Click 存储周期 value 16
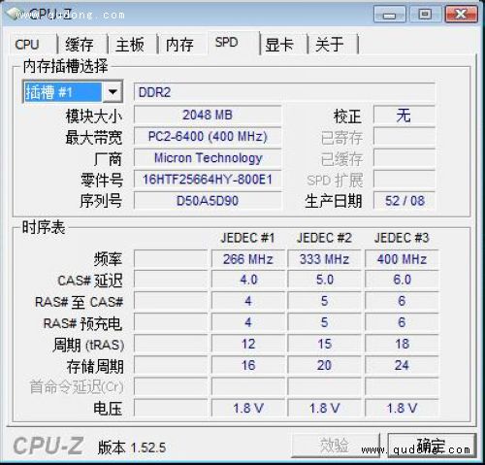This screenshot has width=485, height=465. [x=248, y=365]
